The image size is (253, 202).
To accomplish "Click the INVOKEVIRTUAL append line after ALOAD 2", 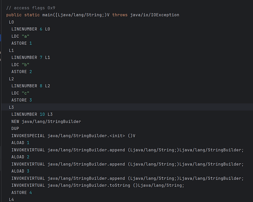I will coord(128,164).
